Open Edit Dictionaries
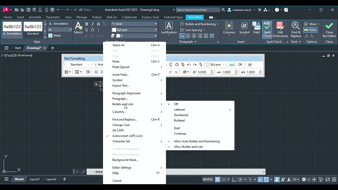Screen dimensions: 338x190 coord(280,30)
